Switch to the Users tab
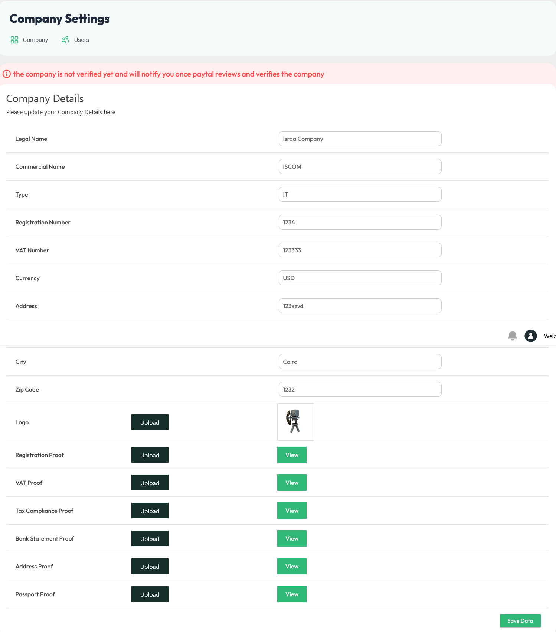Image resolution: width=556 pixels, height=632 pixels. [81, 40]
